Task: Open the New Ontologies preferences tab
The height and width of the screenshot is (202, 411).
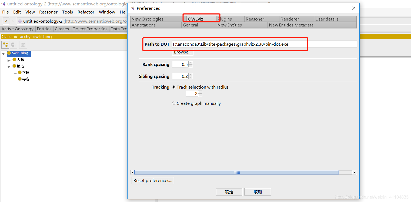Action: point(156,19)
